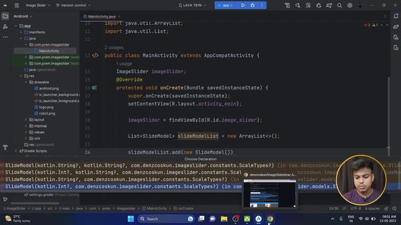
Task: Click UTF-8 encoding in status bar
Action: (x=355, y=208)
